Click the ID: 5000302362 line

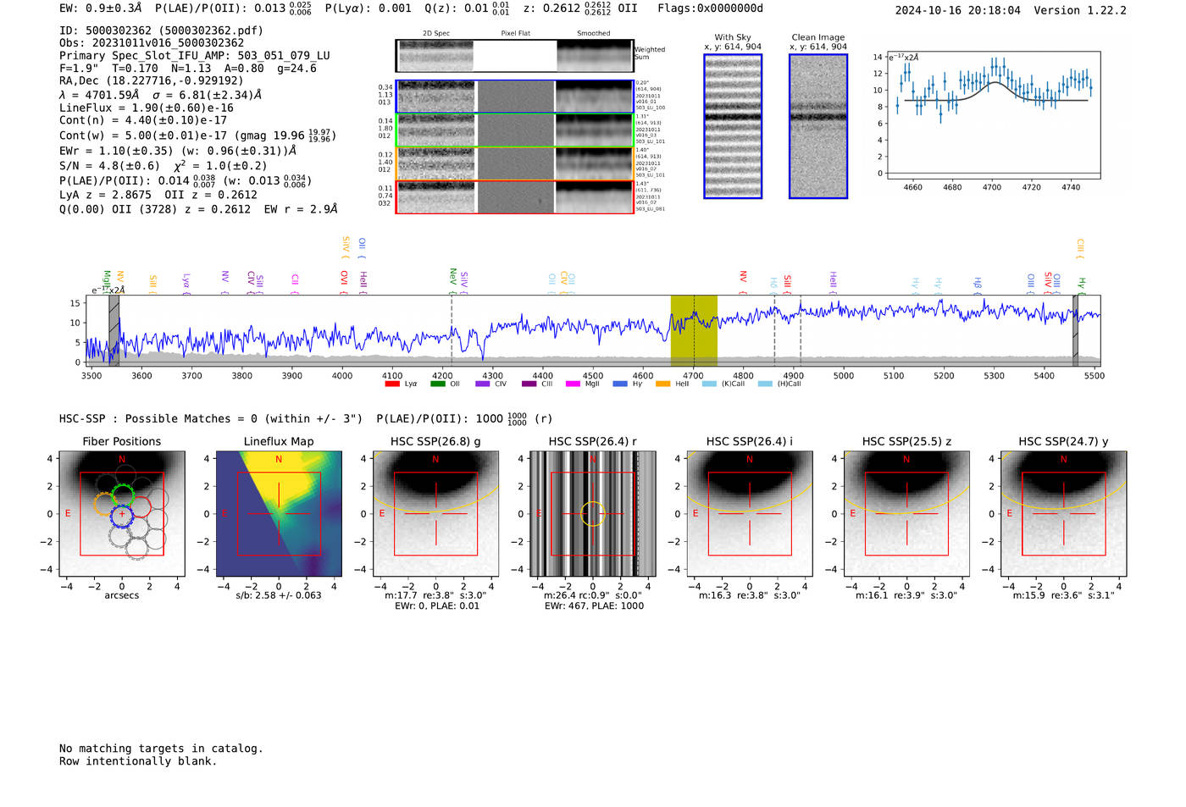coord(161,30)
